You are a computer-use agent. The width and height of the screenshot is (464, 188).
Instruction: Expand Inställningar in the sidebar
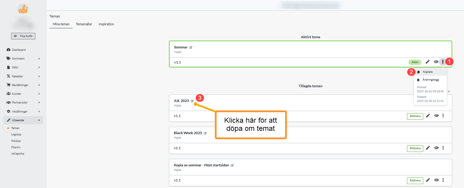(x=23, y=112)
